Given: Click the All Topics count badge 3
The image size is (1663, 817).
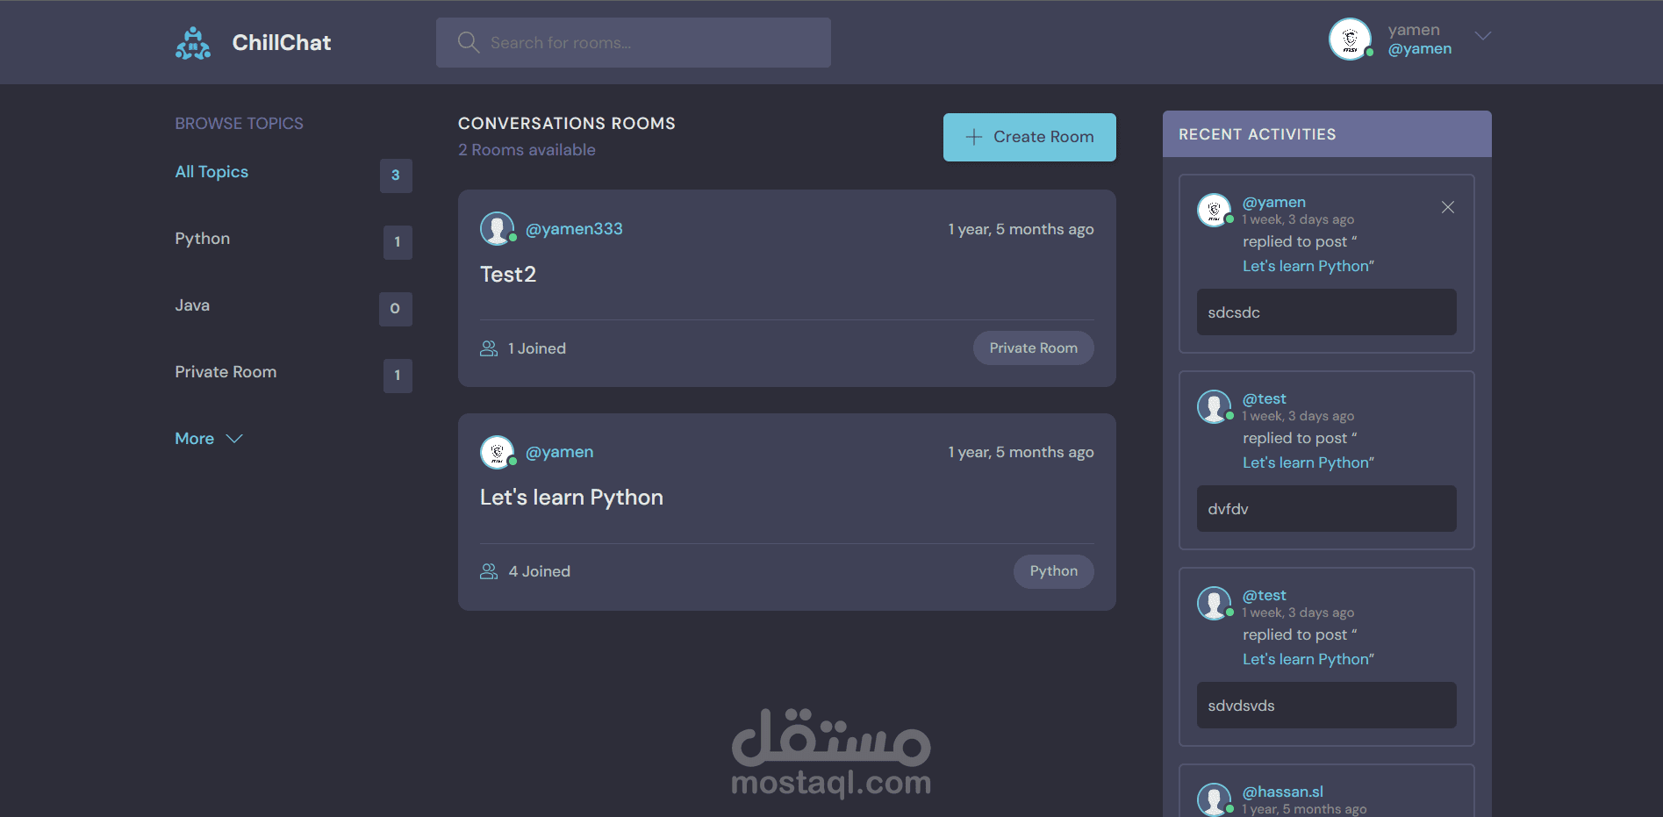Looking at the screenshot, I should tap(396, 176).
